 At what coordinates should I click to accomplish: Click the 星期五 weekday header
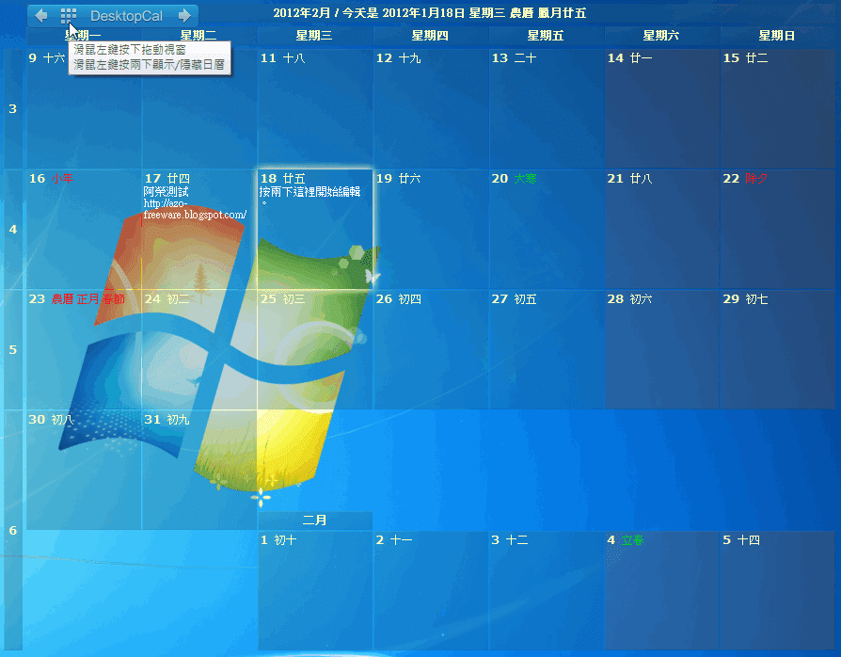546,36
